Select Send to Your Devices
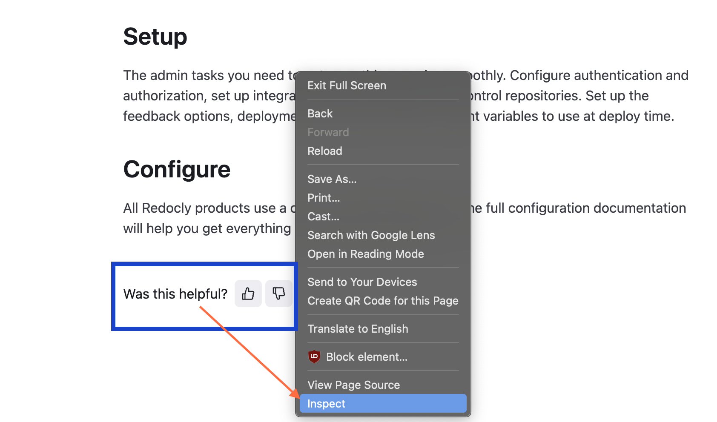This screenshot has width=717, height=422. pyautogui.click(x=383, y=282)
